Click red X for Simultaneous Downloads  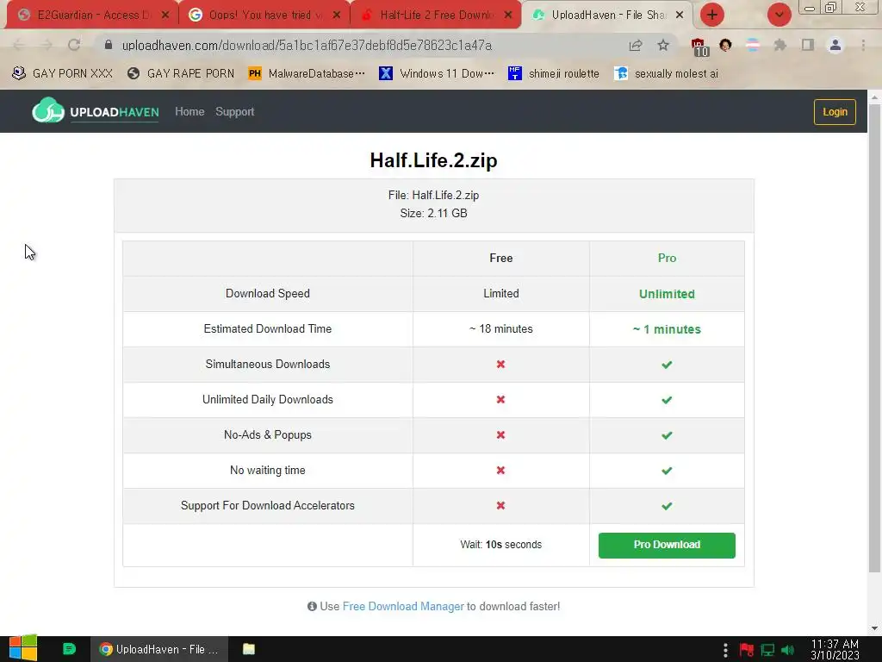[500, 365]
